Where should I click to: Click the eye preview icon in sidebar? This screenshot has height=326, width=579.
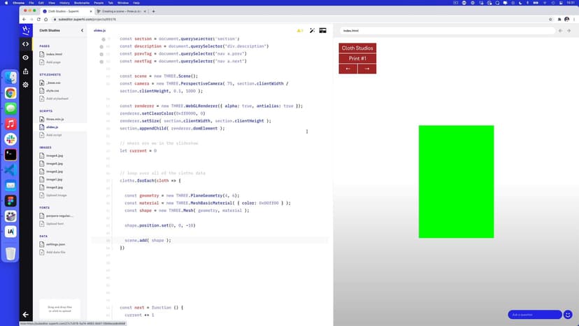[x=26, y=57]
